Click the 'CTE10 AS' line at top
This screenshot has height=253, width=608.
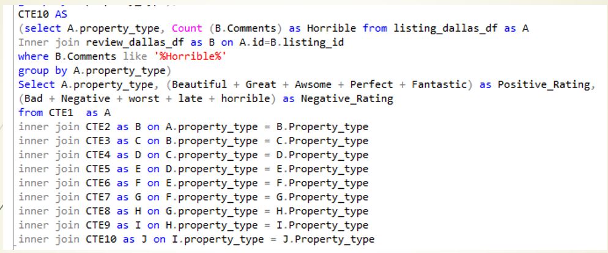(x=42, y=14)
